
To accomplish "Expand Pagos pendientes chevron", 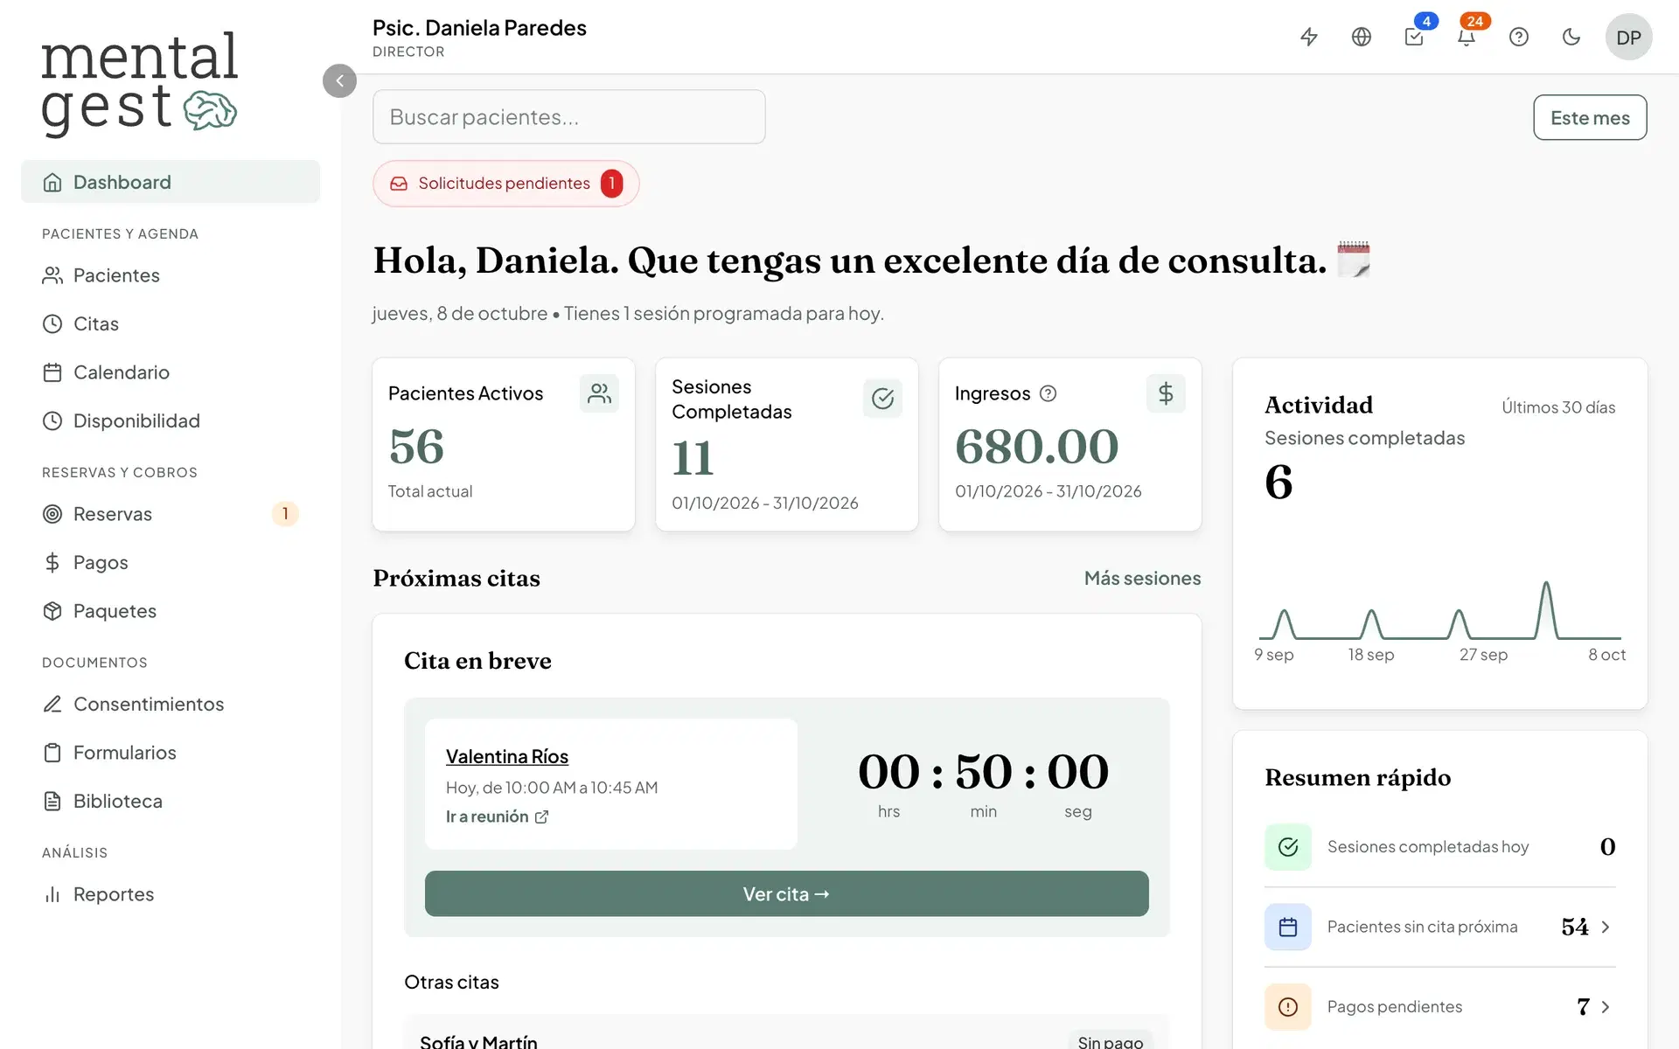I will (x=1606, y=1007).
